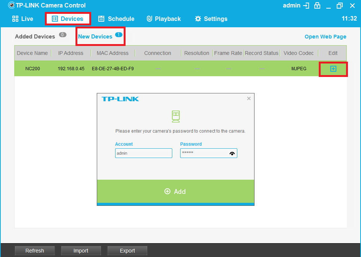Screen dimensions: 361x257
Task: Refresh the device list
Action: [x=35, y=251]
